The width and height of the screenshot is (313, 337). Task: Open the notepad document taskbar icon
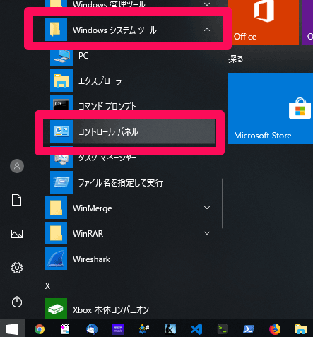[65, 329]
